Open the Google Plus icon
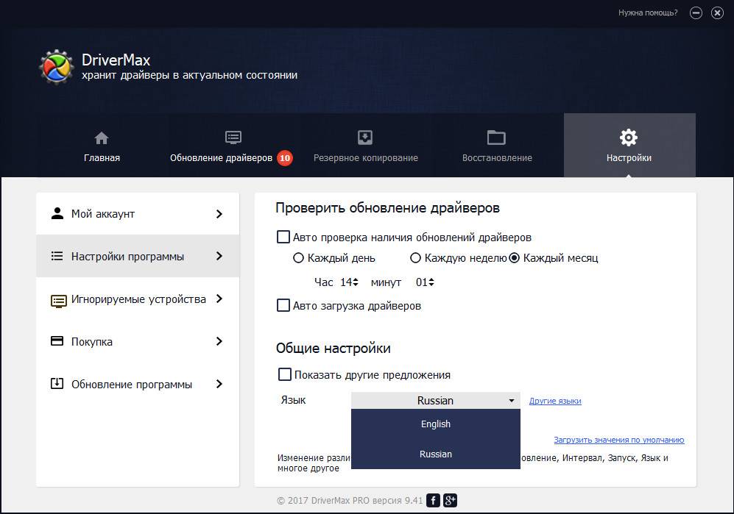 [x=450, y=501]
